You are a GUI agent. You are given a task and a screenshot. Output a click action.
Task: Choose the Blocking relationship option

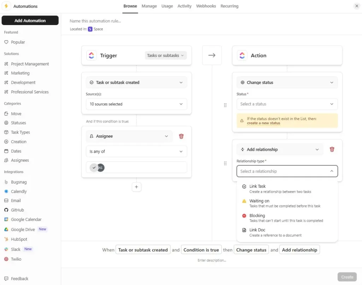point(287,218)
